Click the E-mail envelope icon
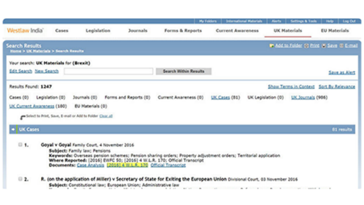Viewport: 364px width, 205px height. click(341, 46)
